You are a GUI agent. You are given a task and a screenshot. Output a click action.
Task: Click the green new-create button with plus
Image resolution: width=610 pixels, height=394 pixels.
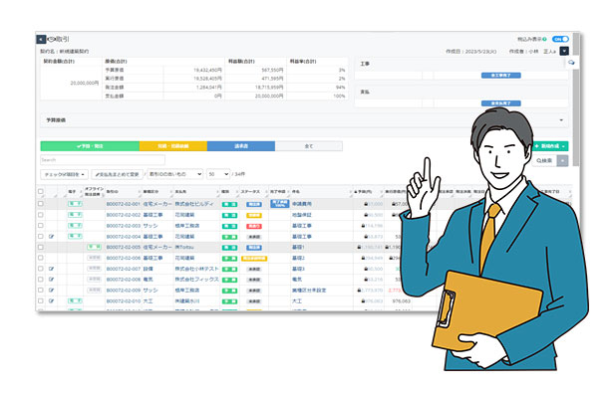point(550,146)
